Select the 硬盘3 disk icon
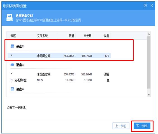This screenshot has height=134, width=158. [x=12, y=65]
